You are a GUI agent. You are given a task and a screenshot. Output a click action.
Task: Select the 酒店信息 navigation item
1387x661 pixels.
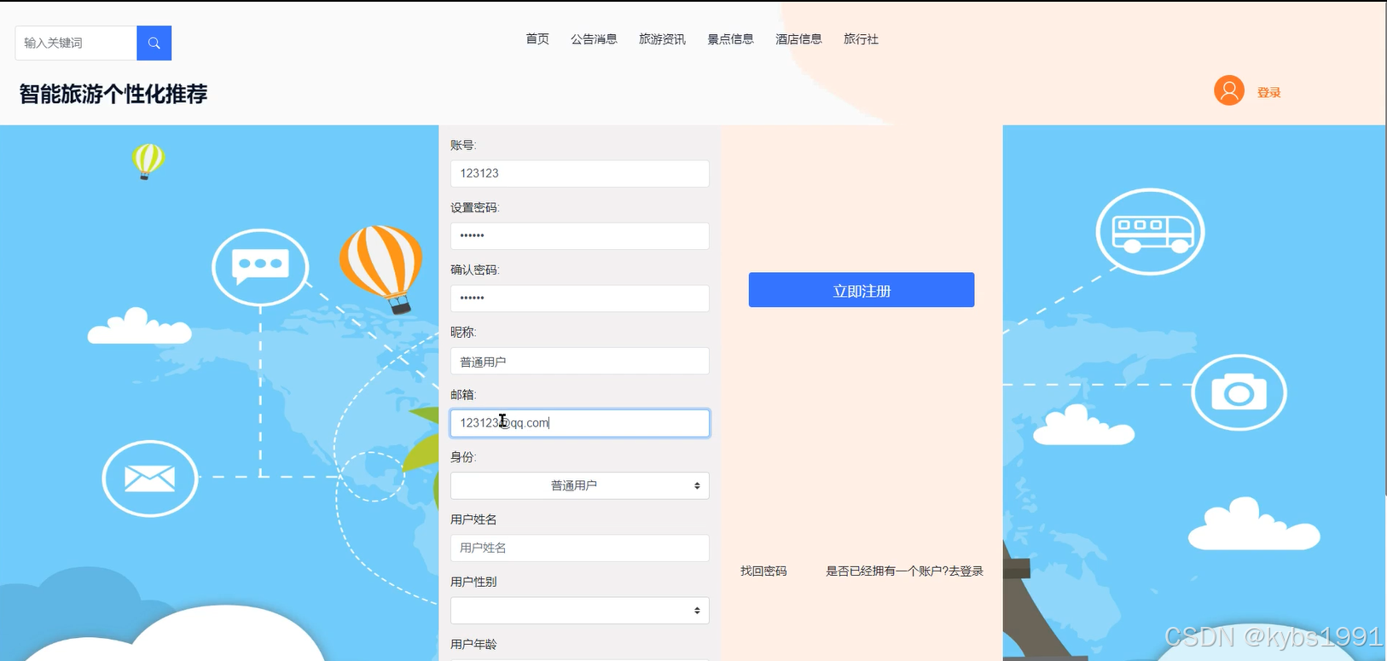pyautogui.click(x=798, y=39)
